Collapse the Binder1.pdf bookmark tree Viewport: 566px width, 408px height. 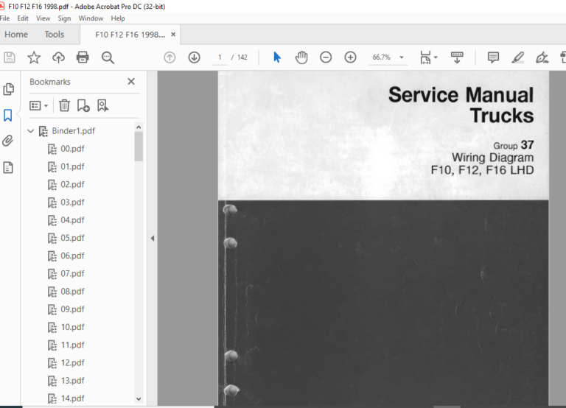tap(31, 131)
